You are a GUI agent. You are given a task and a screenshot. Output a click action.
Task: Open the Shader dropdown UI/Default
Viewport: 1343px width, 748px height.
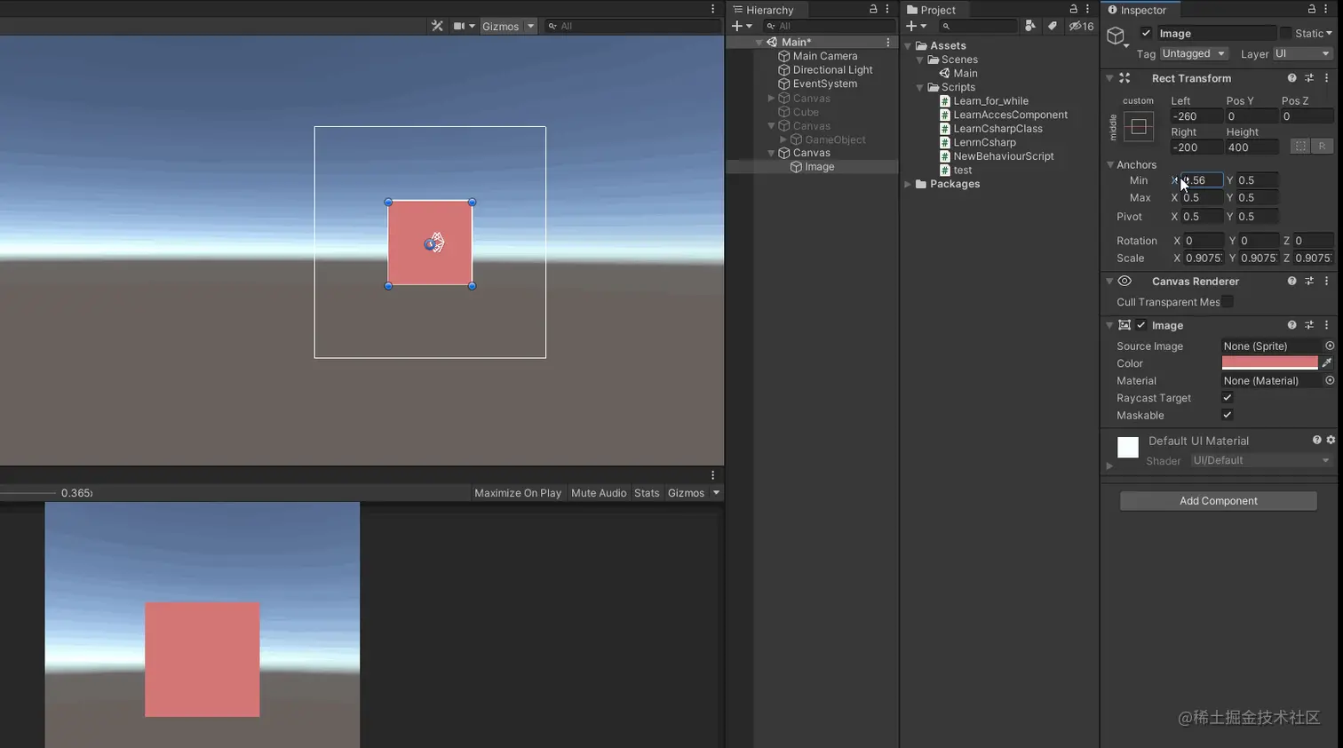tap(1260, 460)
